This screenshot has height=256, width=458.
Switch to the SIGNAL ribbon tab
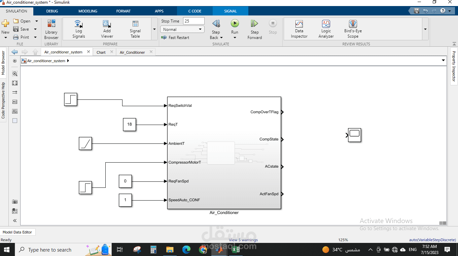pos(231,11)
